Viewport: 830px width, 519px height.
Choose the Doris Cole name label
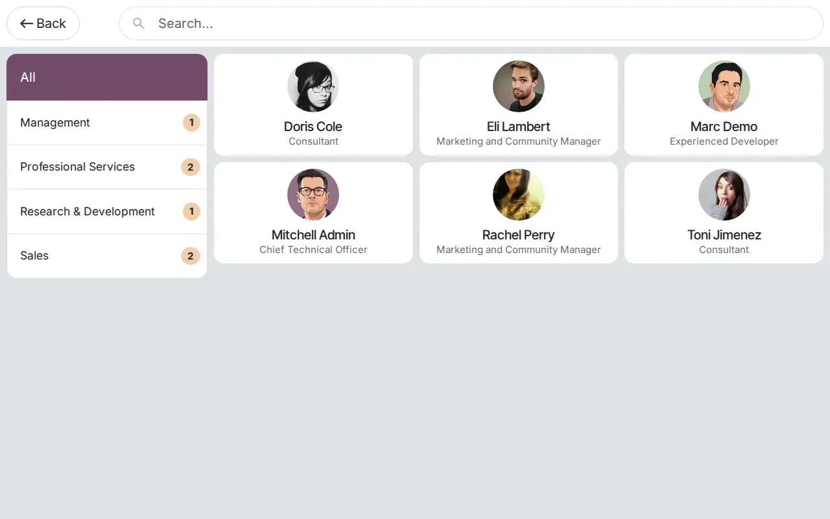click(x=313, y=127)
